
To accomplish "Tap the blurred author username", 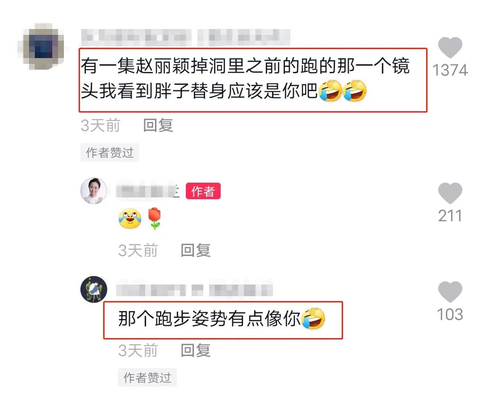I will click(x=148, y=191).
